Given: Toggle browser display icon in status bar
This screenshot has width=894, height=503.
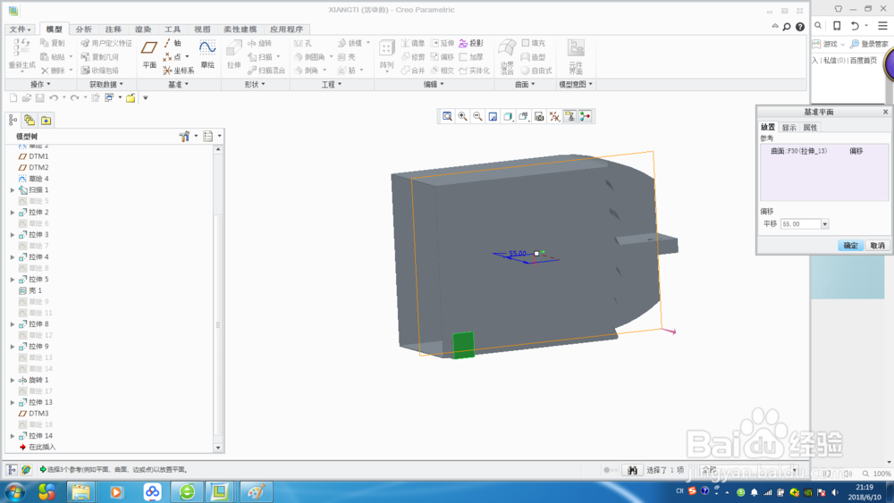Looking at the screenshot, I should click(x=26, y=470).
